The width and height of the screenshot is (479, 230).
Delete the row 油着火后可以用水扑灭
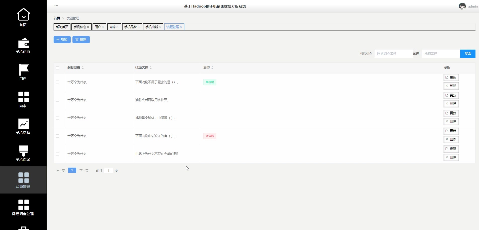pos(451,104)
